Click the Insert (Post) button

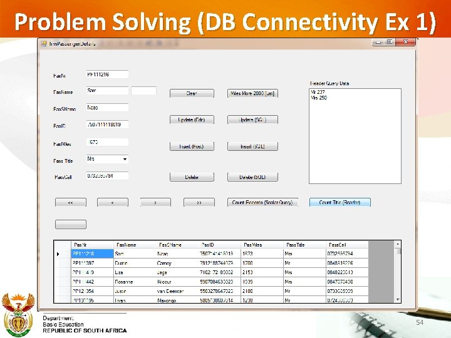[x=192, y=146]
